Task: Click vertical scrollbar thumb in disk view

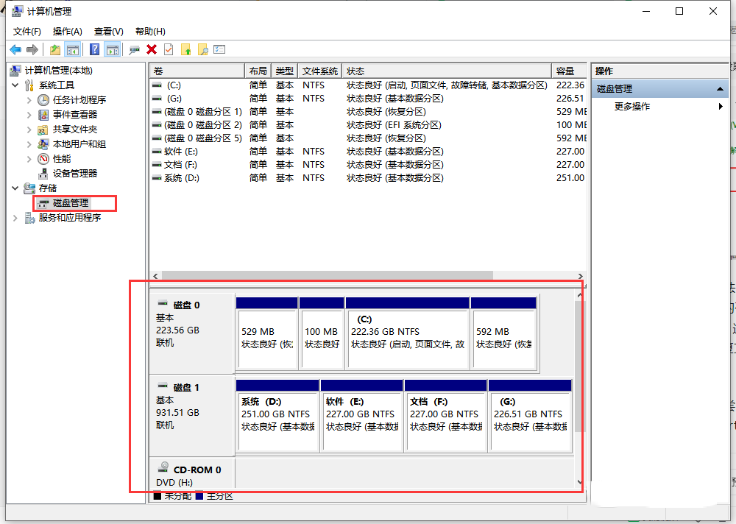Action: (579, 367)
